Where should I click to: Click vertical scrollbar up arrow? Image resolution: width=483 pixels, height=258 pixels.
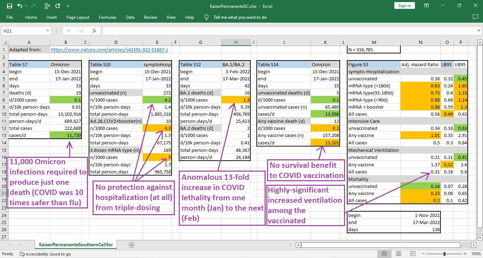pyautogui.click(x=479, y=41)
